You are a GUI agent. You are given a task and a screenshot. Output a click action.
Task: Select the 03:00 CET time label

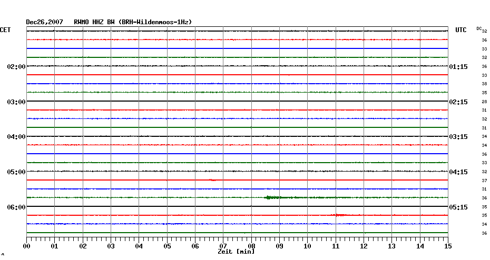coord(16,102)
